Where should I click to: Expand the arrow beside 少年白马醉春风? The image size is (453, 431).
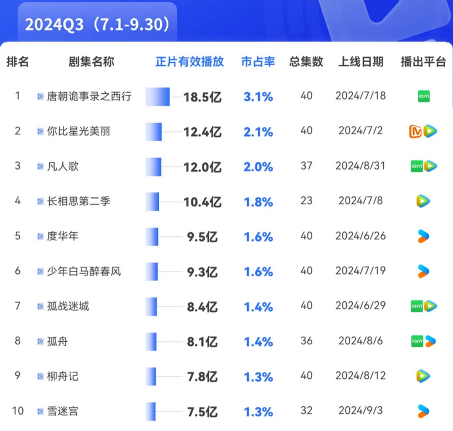[40, 271]
